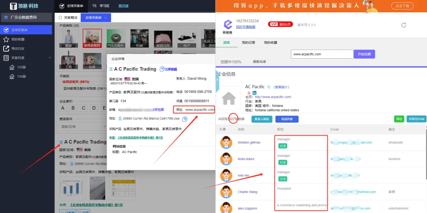Click the 电话列表 button
Image resolution: width=427 pixels, height=213 pixels.
coord(287,119)
